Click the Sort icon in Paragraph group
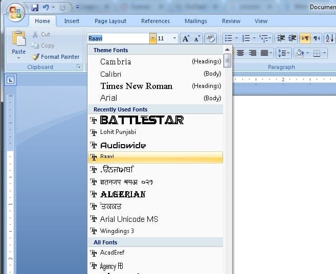 click(x=329, y=39)
